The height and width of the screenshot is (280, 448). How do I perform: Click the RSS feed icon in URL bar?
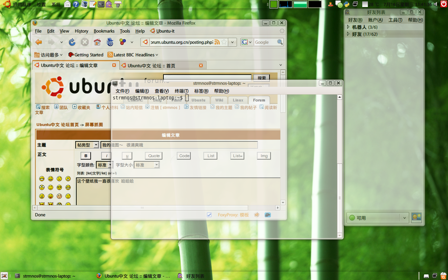pyautogui.click(x=217, y=42)
